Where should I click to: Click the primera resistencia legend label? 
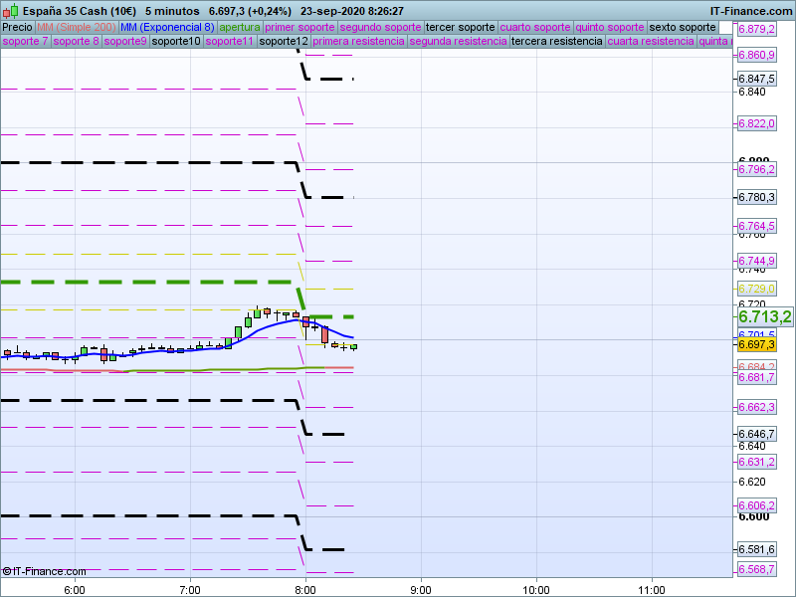pyautogui.click(x=358, y=42)
